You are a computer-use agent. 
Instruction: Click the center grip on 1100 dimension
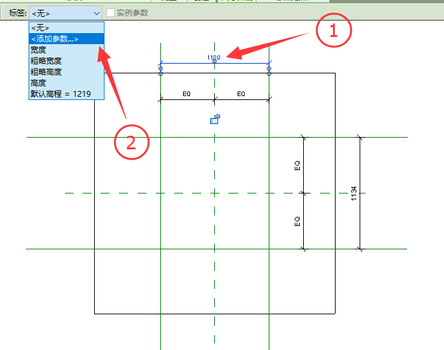click(x=214, y=61)
